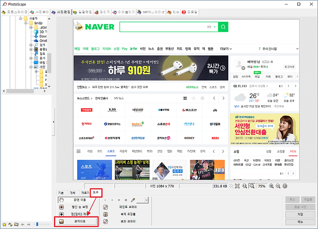Select the third brush size dot
The image size is (318, 229).
119,200
